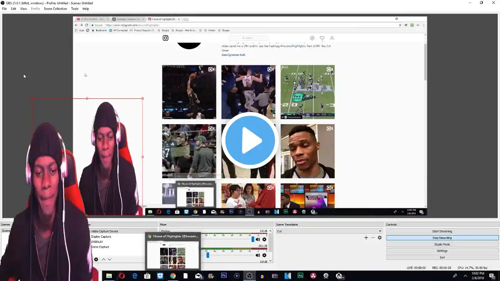The width and height of the screenshot is (500, 281).
Task: Select the Game Capture source
Action: click(100, 247)
